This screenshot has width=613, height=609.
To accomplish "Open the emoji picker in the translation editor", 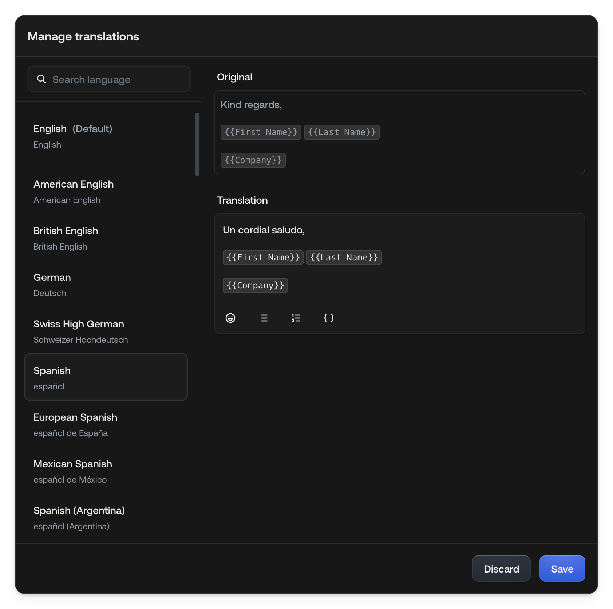I will point(231,318).
